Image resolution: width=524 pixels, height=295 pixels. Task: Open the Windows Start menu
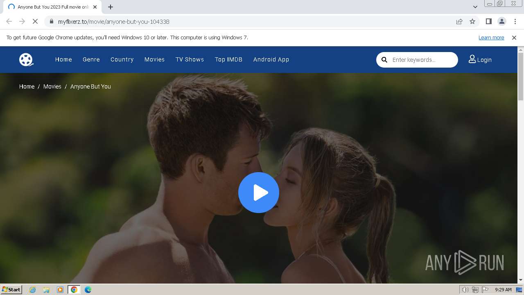coord(11,289)
